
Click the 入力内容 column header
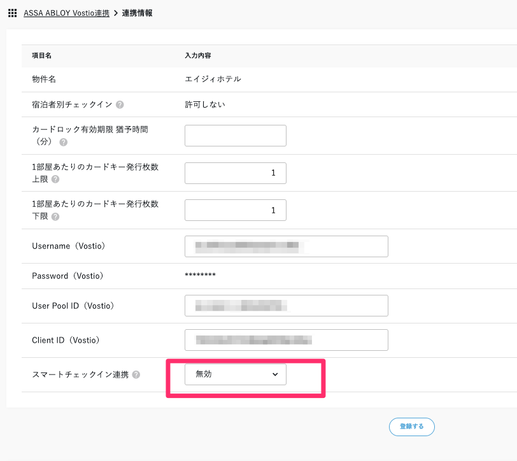pos(197,55)
